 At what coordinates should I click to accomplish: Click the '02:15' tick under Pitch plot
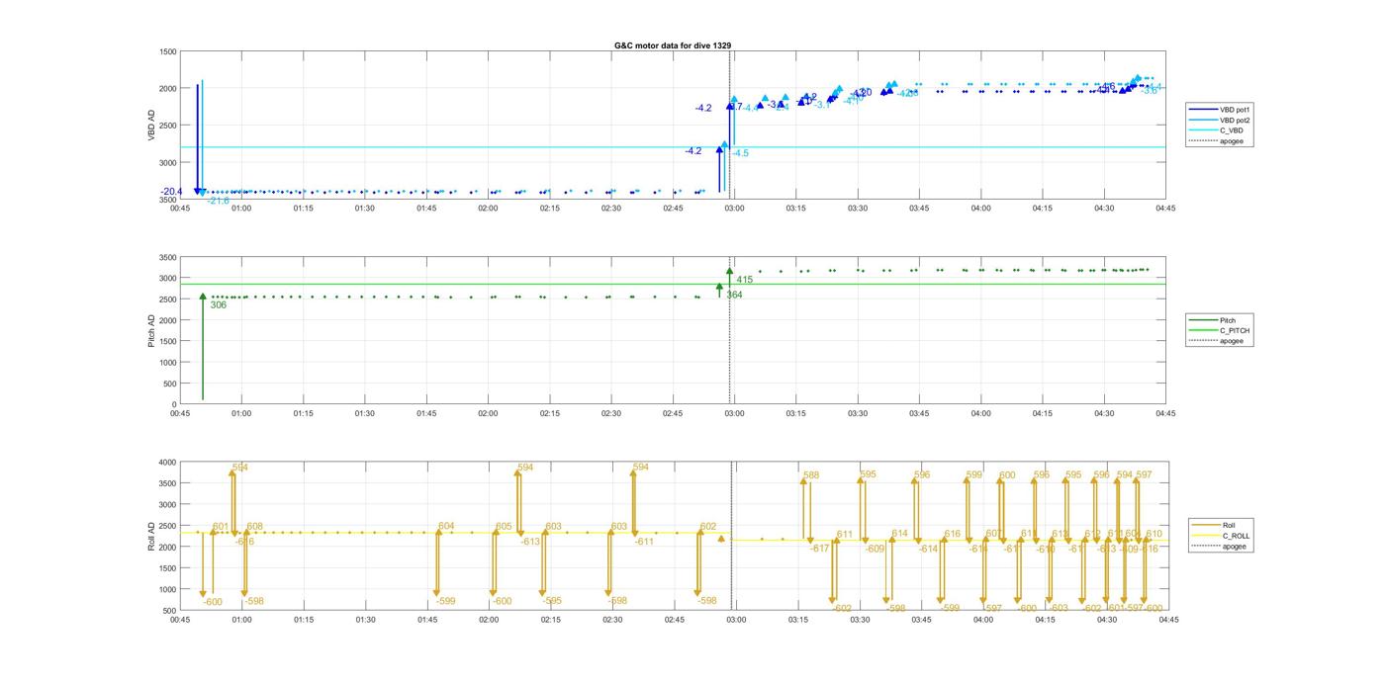[550, 413]
